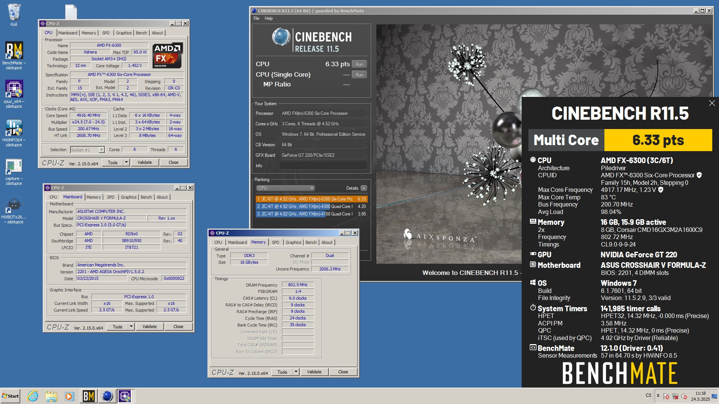The height and width of the screenshot is (404, 719).
Task: Click the empty Info field in Your System
Action: pyautogui.click(x=323, y=166)
